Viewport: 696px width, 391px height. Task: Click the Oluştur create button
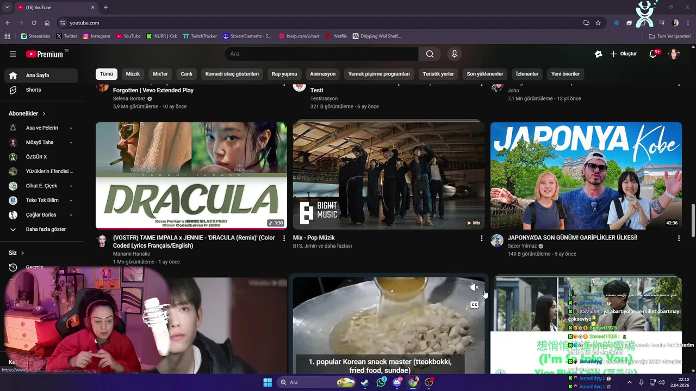click(623, 54)
